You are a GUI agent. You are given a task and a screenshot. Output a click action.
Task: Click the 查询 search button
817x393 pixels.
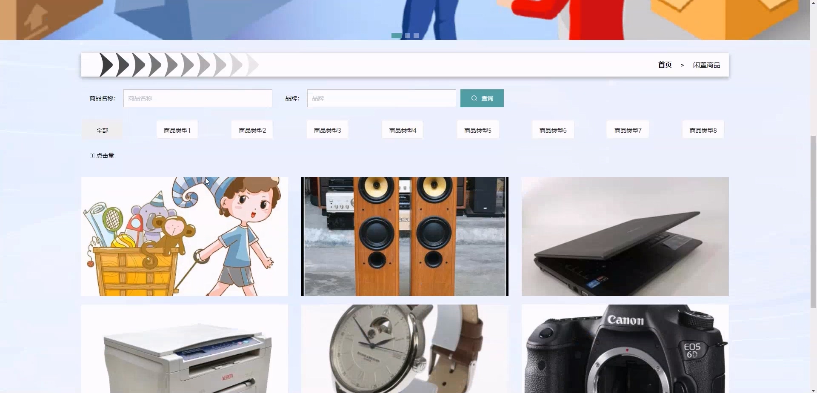[482, 98]
